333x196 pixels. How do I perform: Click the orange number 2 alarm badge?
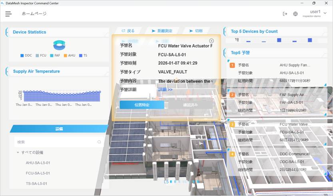click(x=232, y=95)
